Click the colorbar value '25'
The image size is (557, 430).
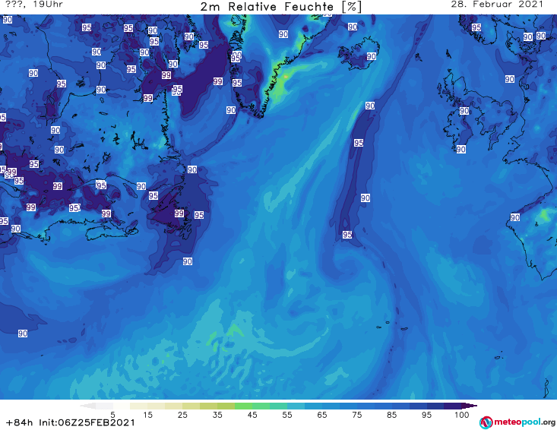[x=182, y=415]
